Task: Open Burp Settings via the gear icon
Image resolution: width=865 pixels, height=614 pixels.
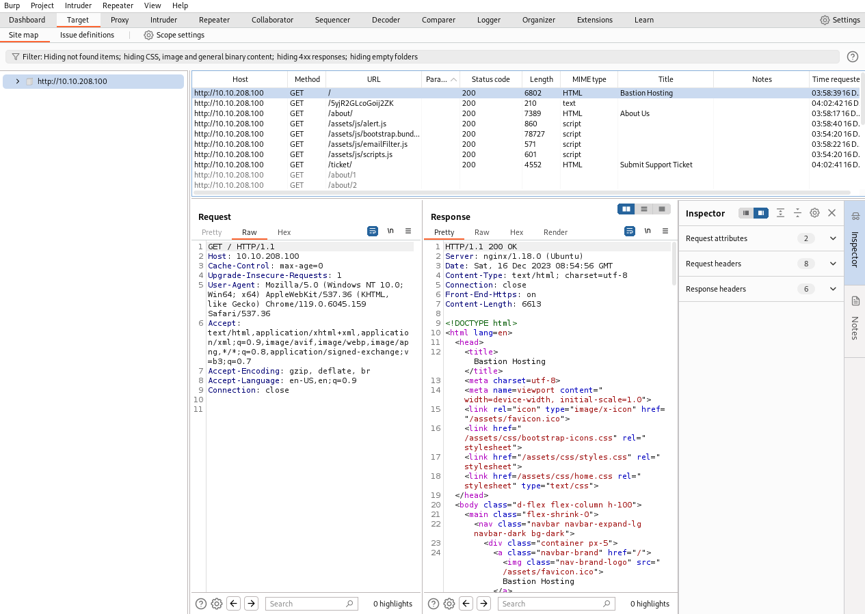Action: click(x=825, y=20)
